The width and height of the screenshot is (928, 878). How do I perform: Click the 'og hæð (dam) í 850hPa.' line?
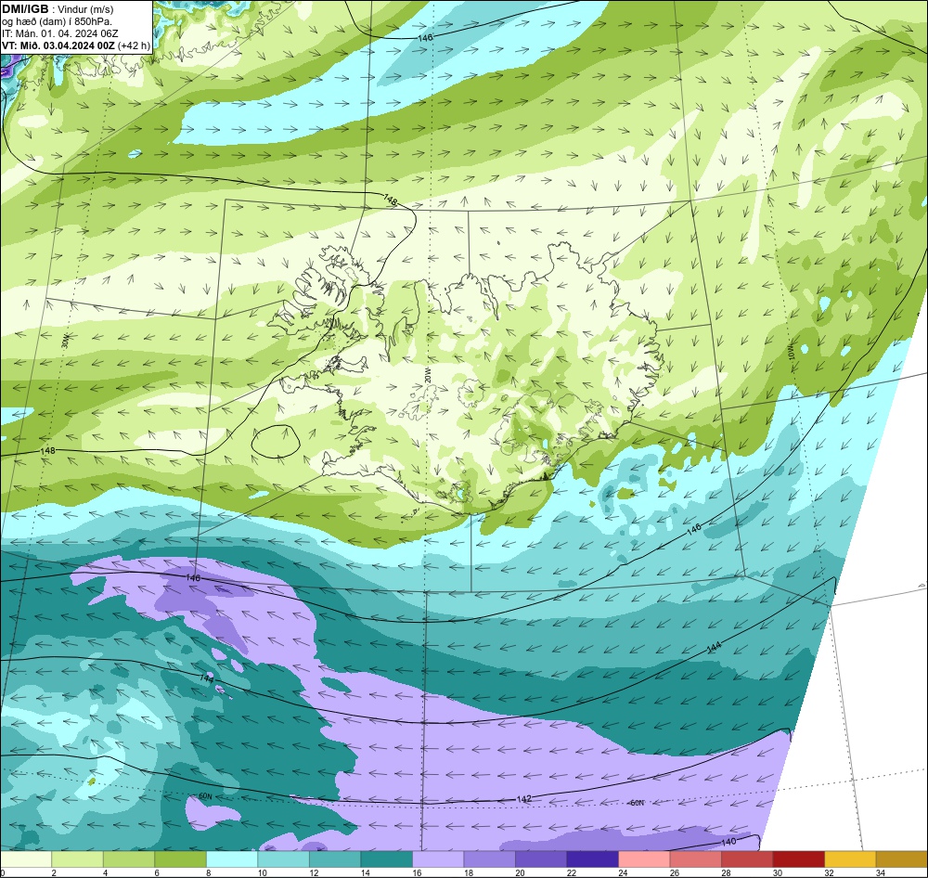coord(57,21)
